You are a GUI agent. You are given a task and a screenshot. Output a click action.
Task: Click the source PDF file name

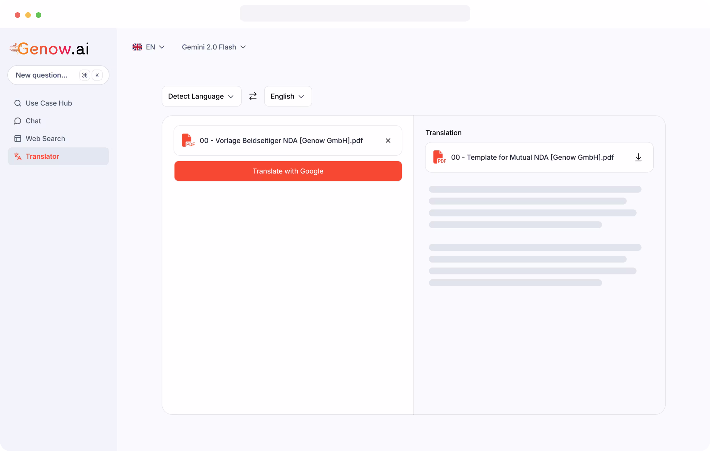[x=281, y=141]
